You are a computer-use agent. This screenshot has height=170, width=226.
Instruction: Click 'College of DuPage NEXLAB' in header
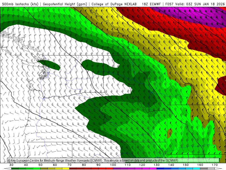(x=114, y=4)
